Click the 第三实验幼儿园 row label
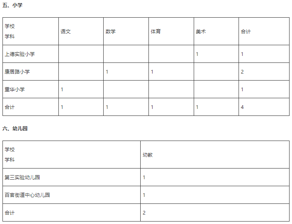Screen dimensions: 292x224 [x=22, y=177]
